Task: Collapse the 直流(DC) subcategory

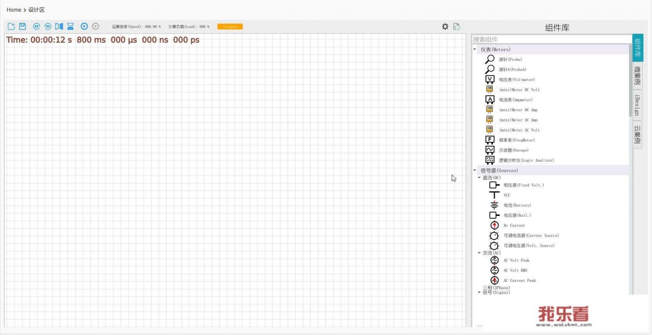Action: tap(479, 178)
